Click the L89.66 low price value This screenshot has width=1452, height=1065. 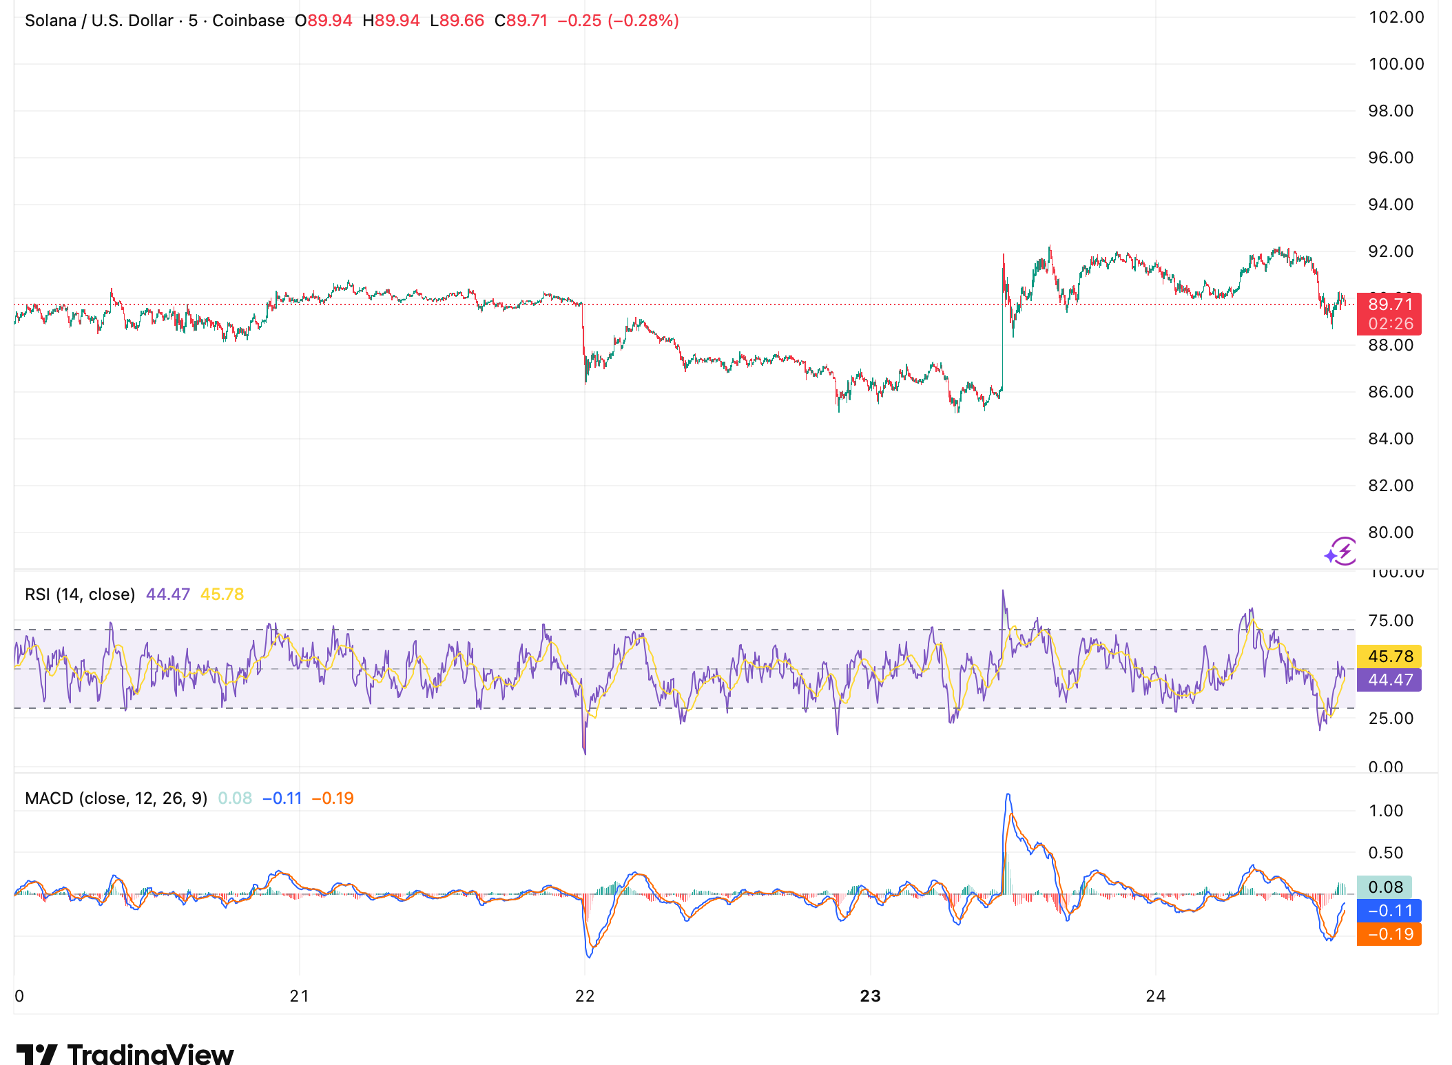[456, 20]
